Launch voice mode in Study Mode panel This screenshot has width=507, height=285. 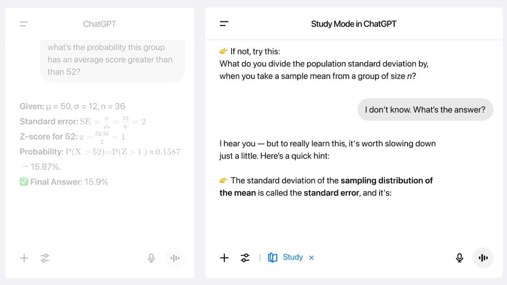click(483, 258)
